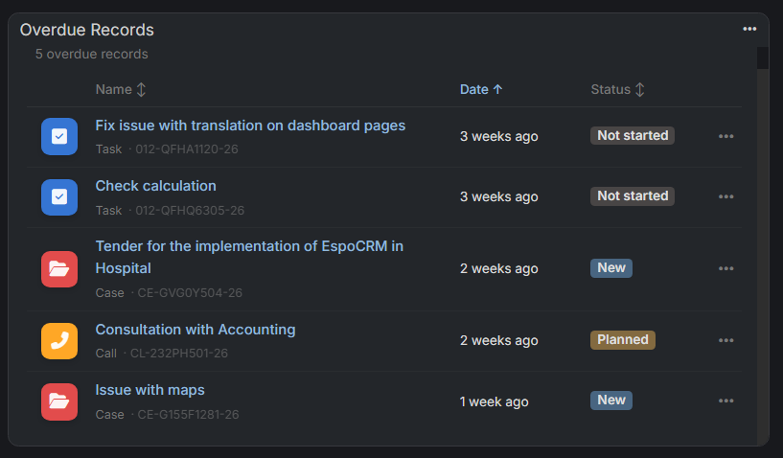Open row actions for Fix issue with translation
This screenshot has width=783, height=458.
click(726, 136)
